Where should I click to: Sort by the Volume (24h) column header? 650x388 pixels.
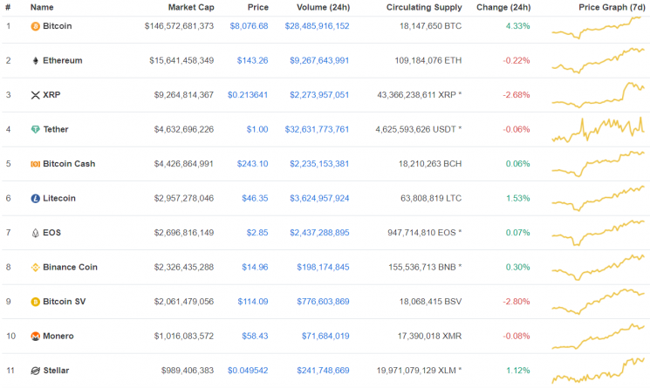324,8
